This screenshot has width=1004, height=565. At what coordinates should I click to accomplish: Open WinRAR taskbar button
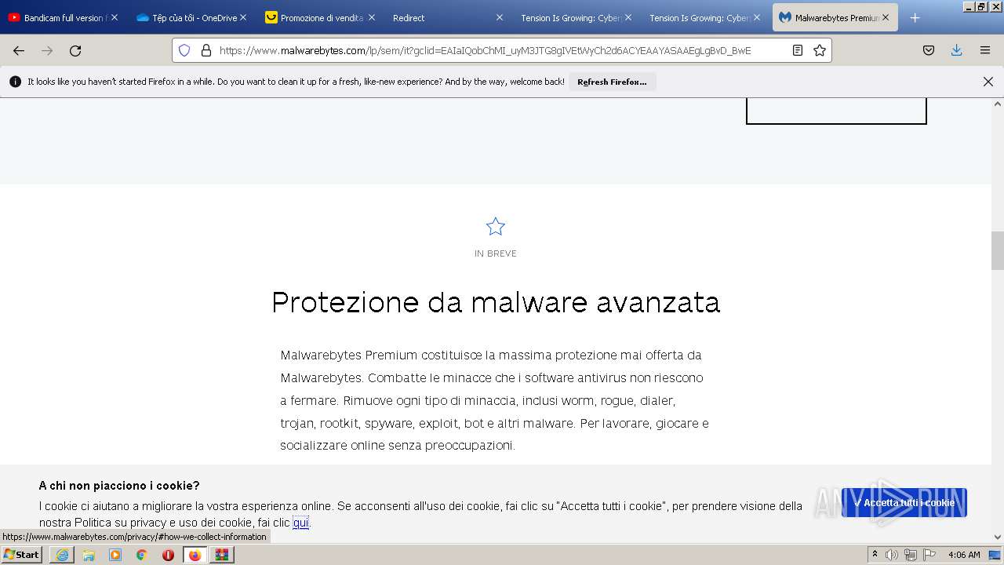222,555
